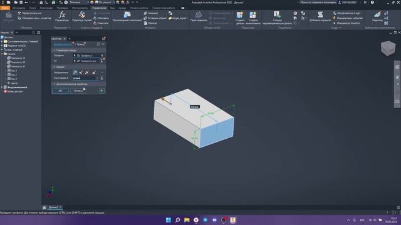Open the Sketch ribbon tab
The image size is (401, 225).
33,8
